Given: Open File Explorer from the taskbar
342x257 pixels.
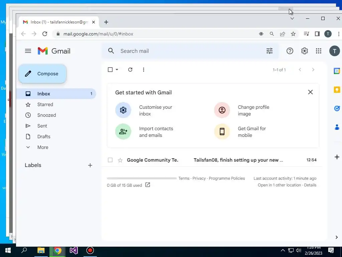Looking at the screenshot, I should 41,250.
